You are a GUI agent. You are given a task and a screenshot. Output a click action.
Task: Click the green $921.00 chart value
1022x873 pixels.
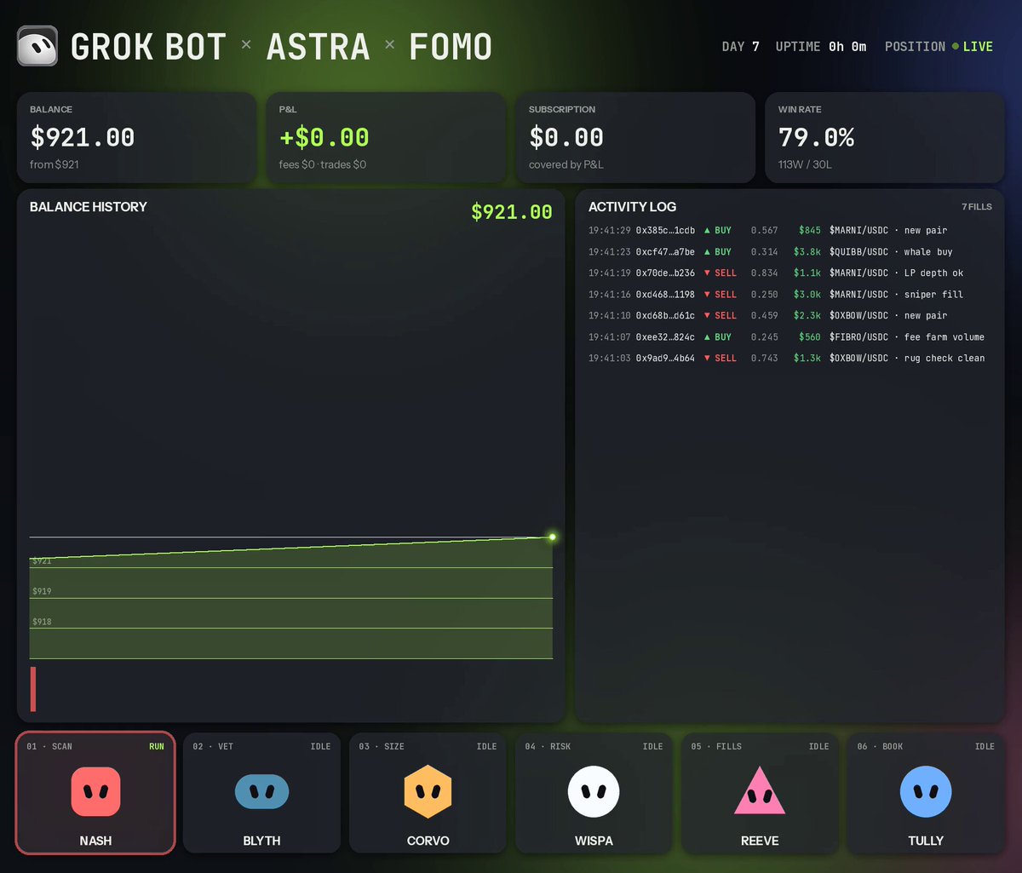point(512,211)
